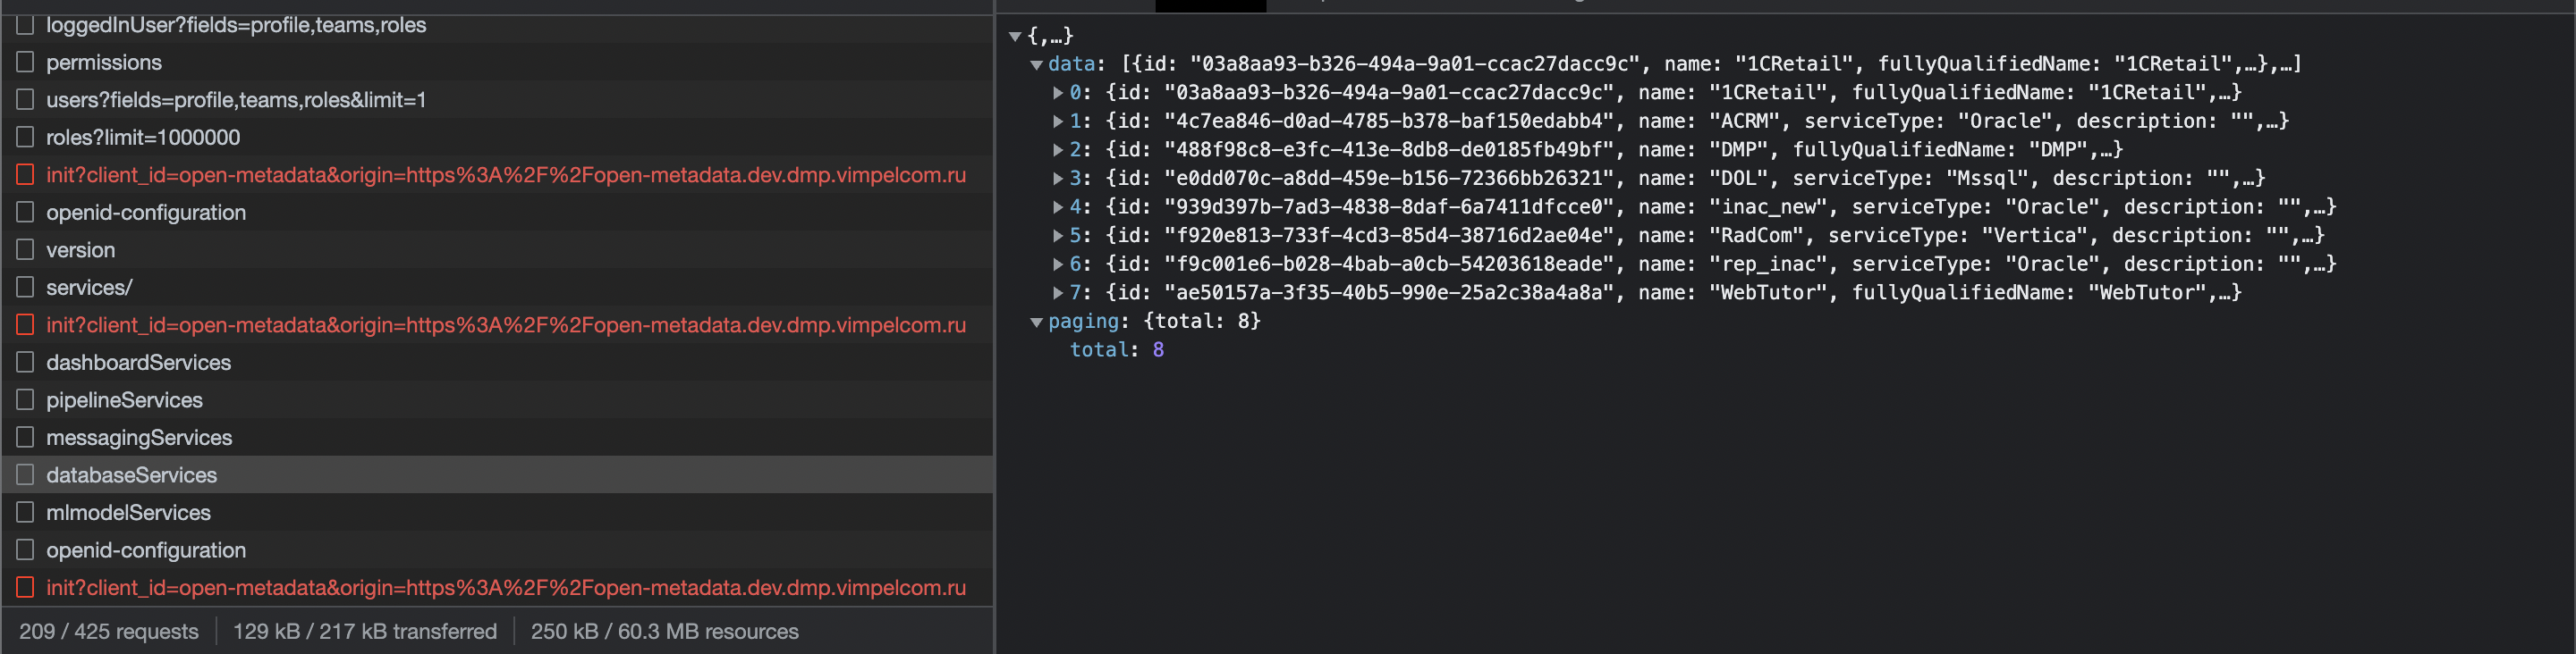Expand item 6 named rep_inac
This screenshot has height=654, width=2576.
(x=1058, y=264)
